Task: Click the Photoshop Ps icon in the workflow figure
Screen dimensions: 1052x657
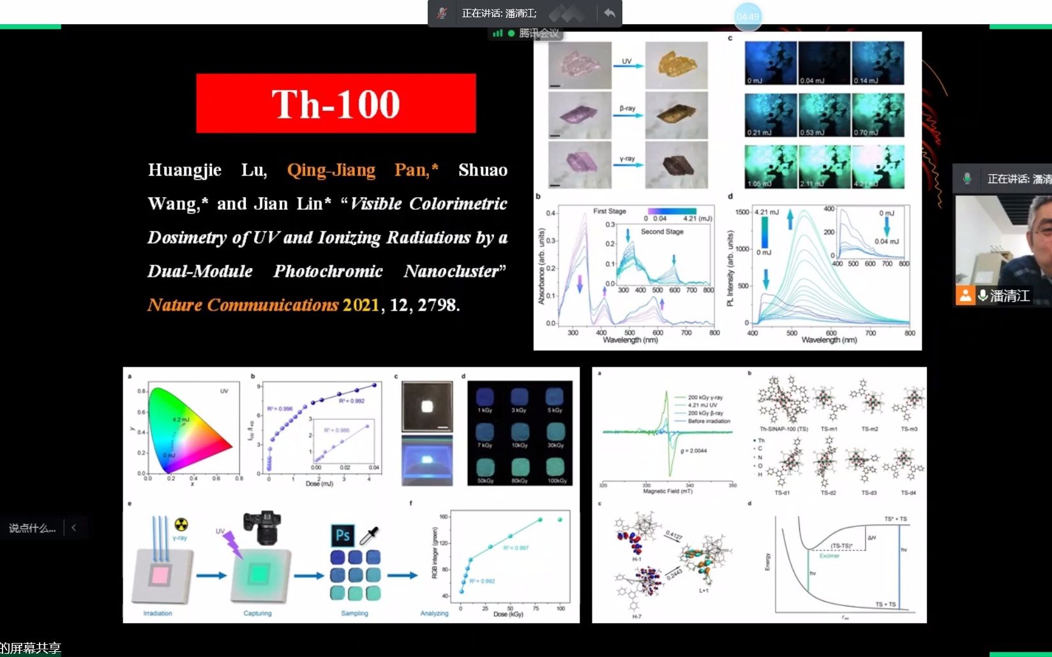Action: [343, 535]
